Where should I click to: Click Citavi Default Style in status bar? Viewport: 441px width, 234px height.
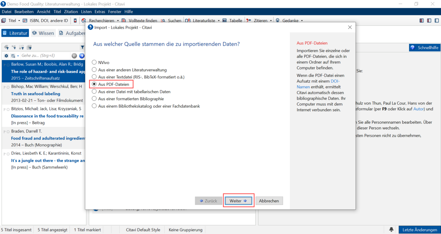pyautogui.click(x=143, y=230)
